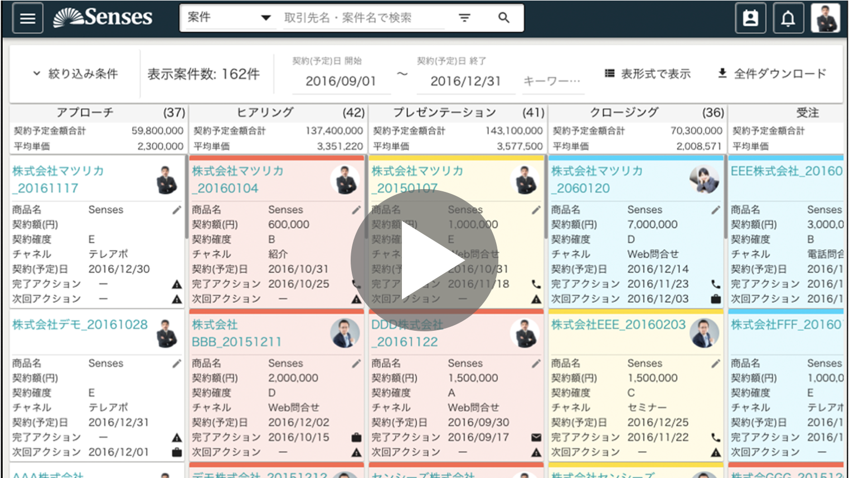The height and width of the screenshot is (478, 849).
Task: Play the video with the center play button
Action: (424, 261)
